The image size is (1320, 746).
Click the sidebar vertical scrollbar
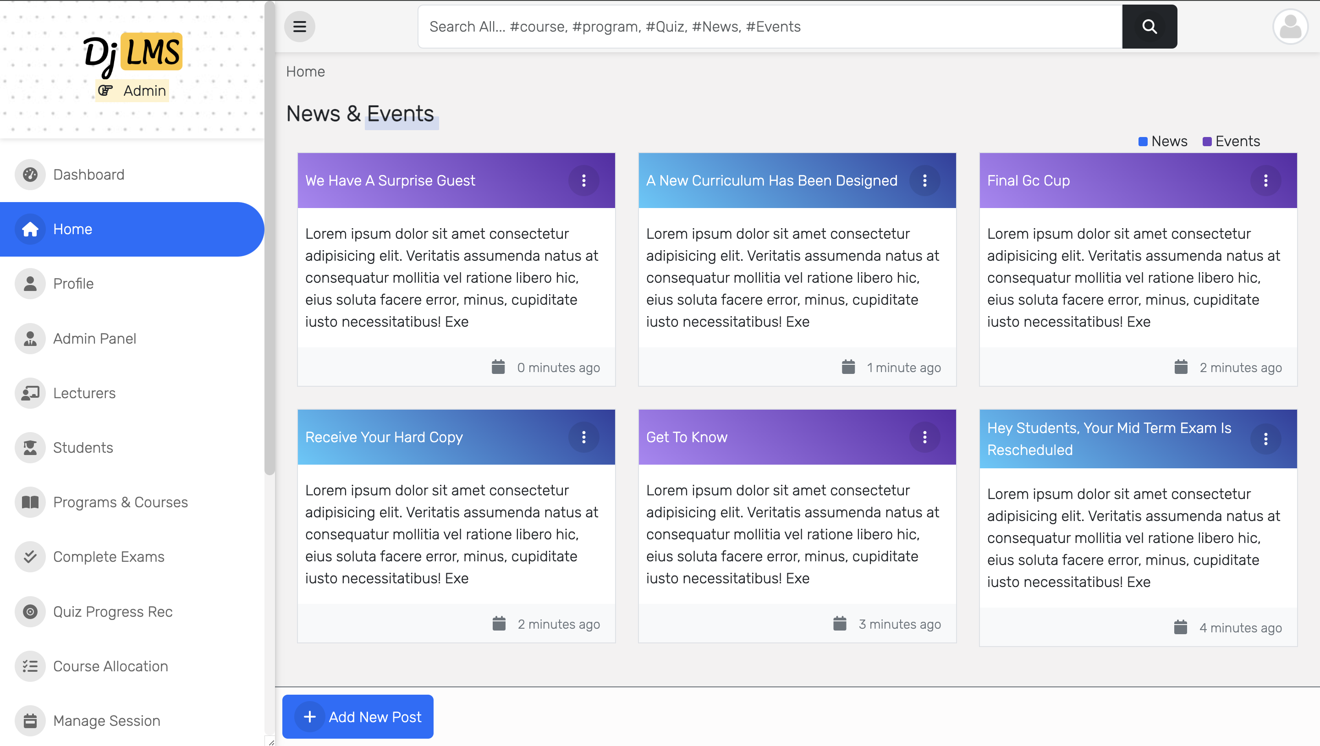(x=269, y=238)
